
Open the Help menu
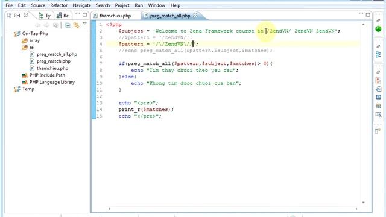pos(176,5)
